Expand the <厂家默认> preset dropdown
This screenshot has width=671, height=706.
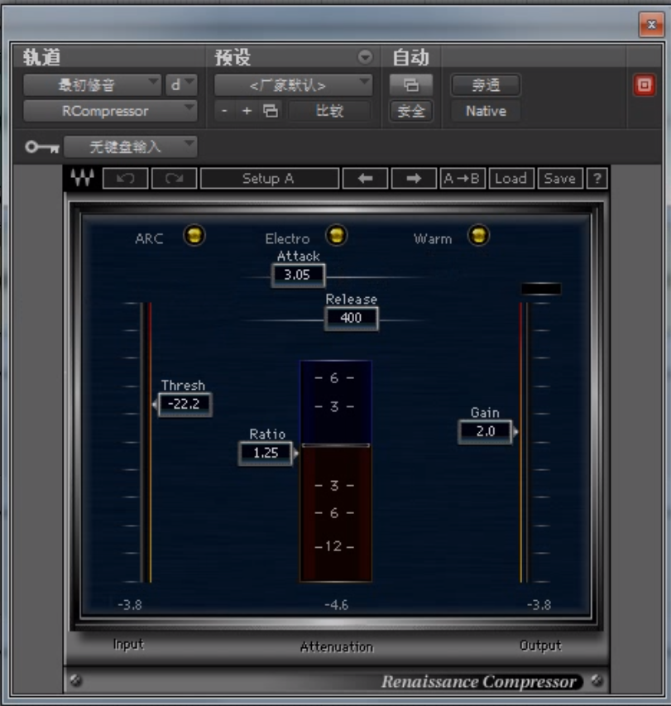[293, 84]
